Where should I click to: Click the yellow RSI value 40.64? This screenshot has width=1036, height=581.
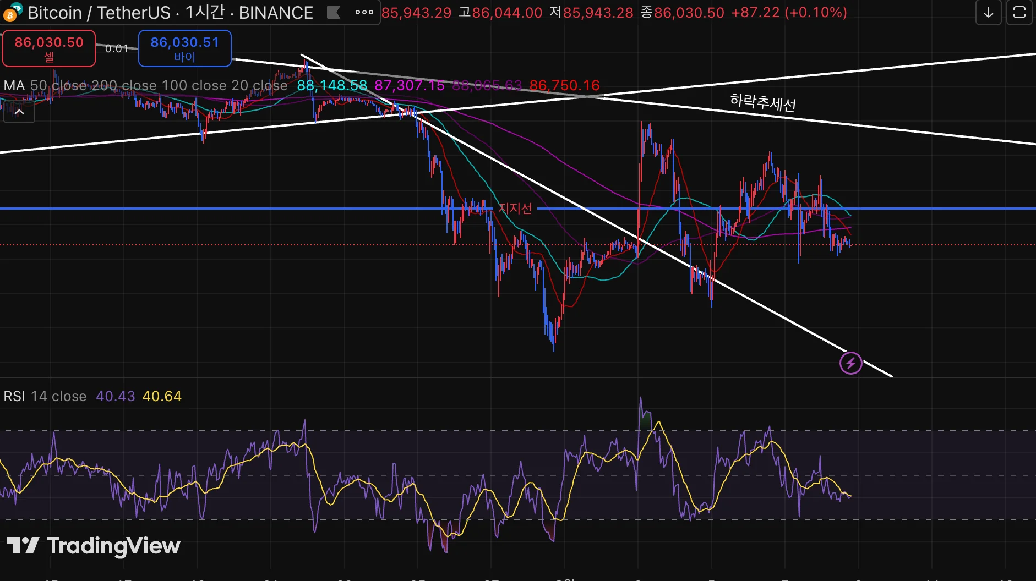click(162, 396)
